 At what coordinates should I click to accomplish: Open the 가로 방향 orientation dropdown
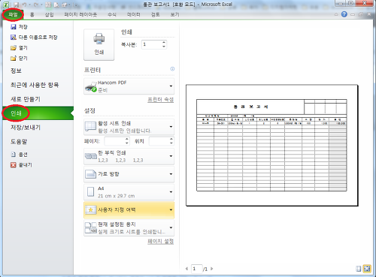(x=129, y=174)
